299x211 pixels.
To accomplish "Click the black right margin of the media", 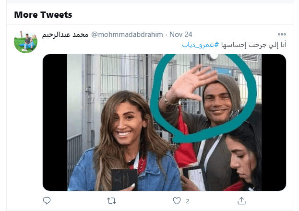I will coord(274,122).
